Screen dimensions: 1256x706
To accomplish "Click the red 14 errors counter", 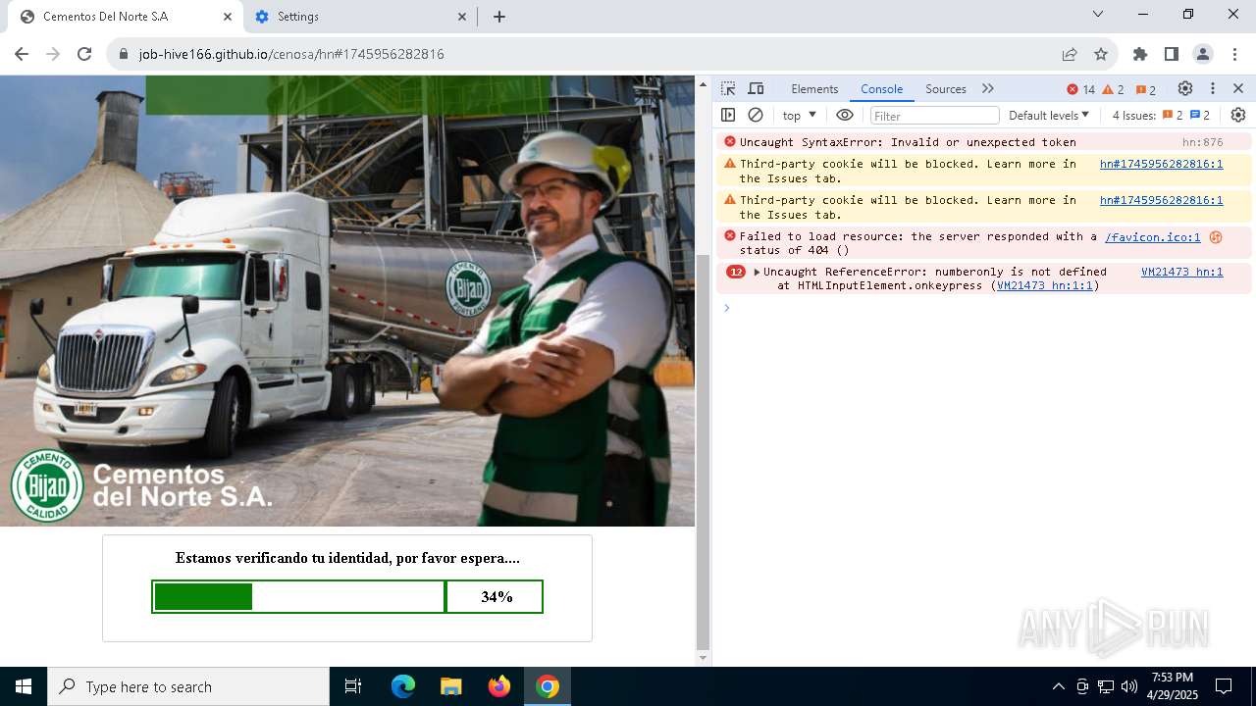I will coord(1081,89).
